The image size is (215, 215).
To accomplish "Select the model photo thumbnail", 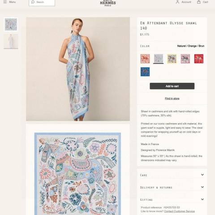I will click(11, 41).
